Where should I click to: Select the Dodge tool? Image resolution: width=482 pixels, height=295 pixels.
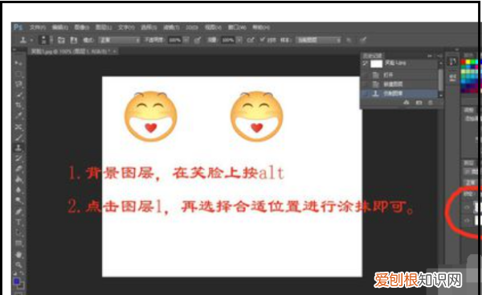tap(18, 201)
